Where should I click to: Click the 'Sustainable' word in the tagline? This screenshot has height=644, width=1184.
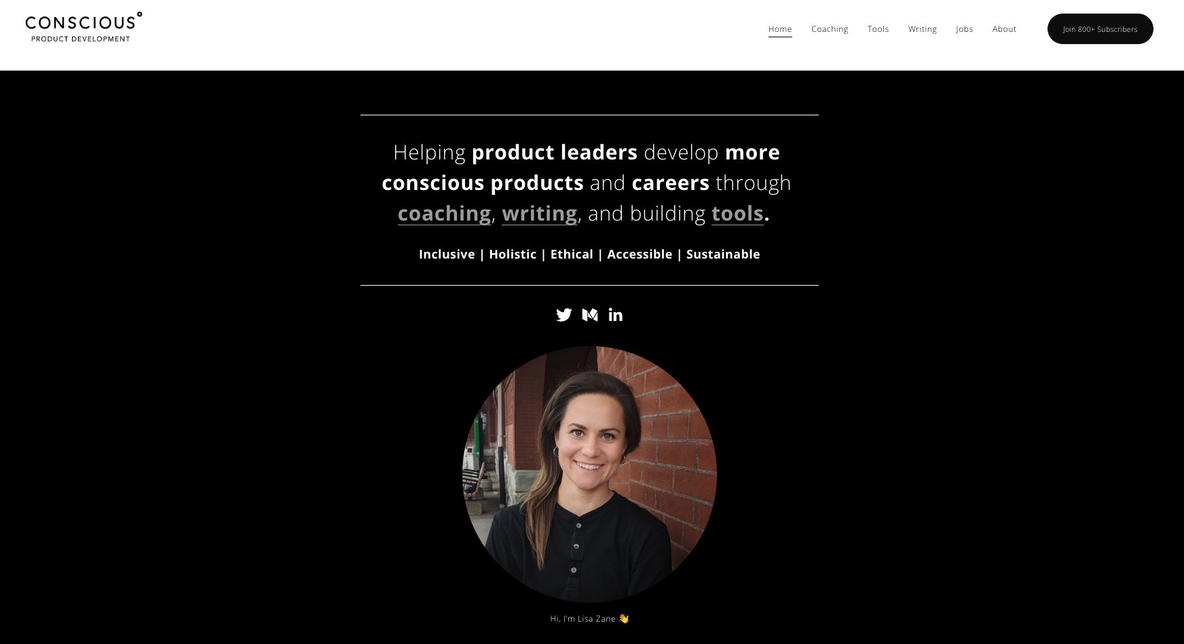723,254
